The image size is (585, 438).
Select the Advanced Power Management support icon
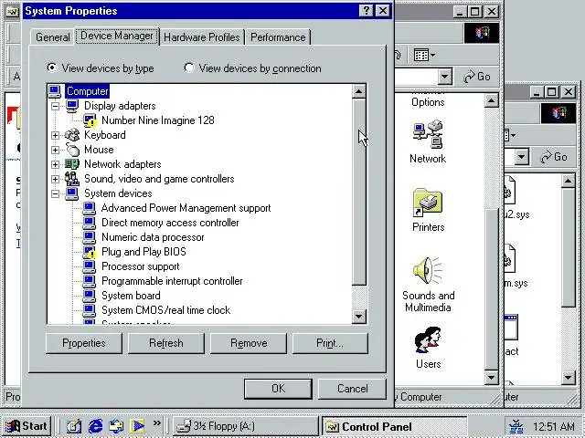click(x=90, y=208)
